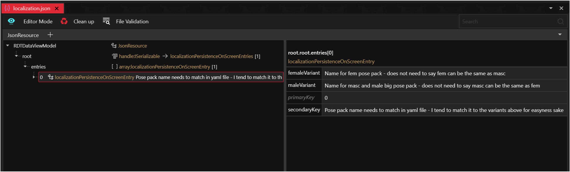Click the handle:ISerializable icon
570x172 pixels.
click(115, 56)
